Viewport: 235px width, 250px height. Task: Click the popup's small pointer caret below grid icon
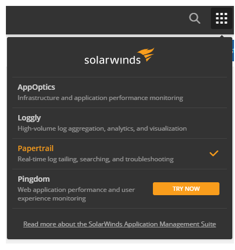pyautogui.click(x=222, y=36)
